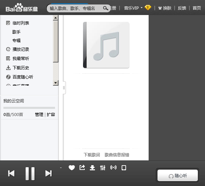Pause the current playback

point(30,174)
